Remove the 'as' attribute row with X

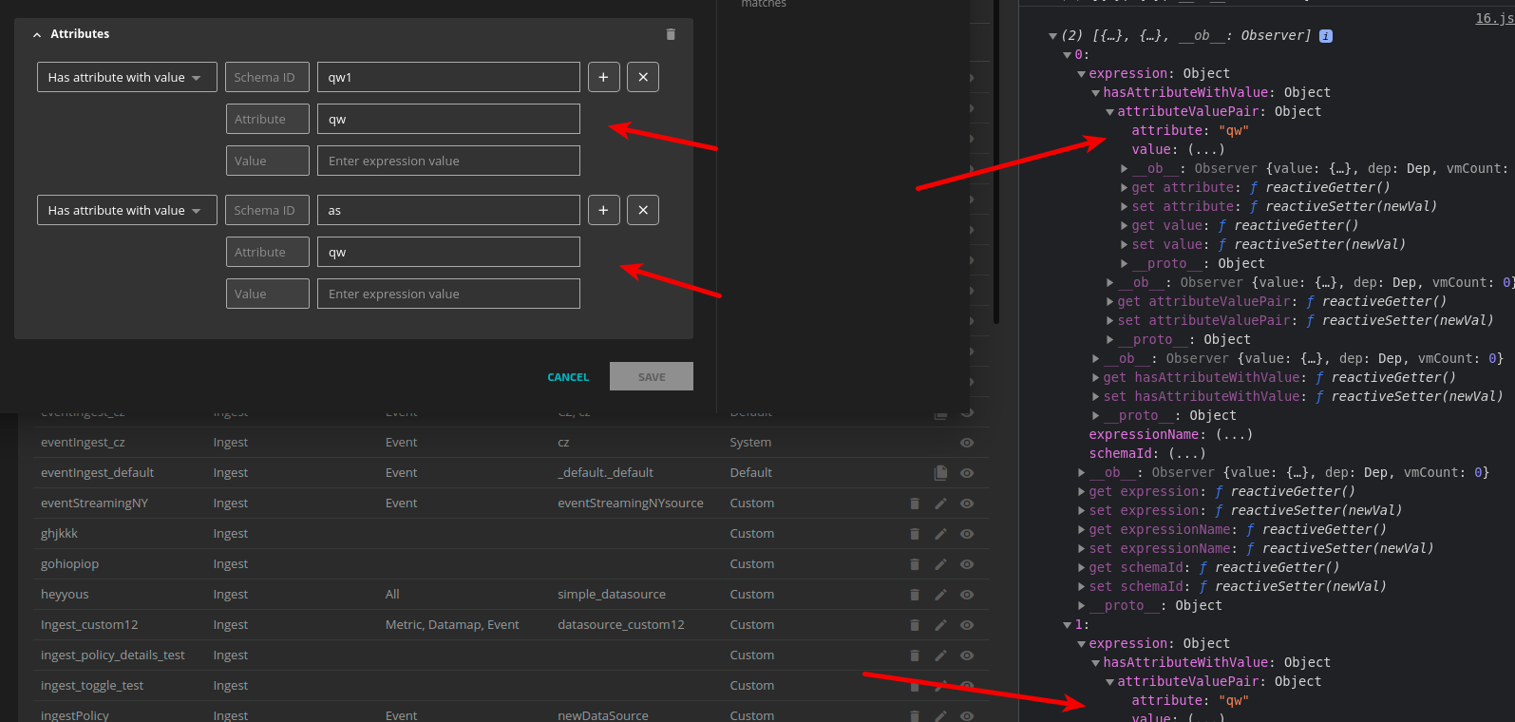point(643,210)
